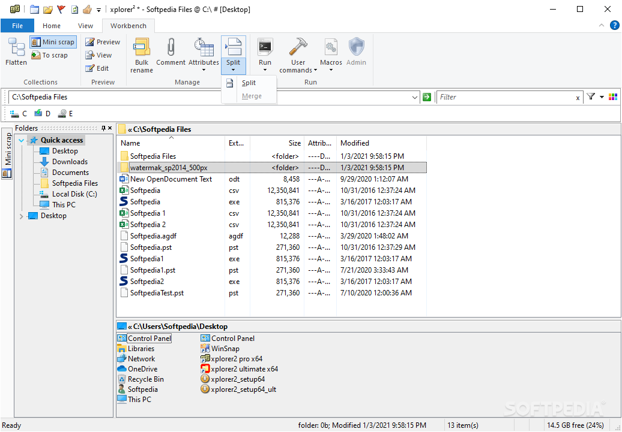
Task: Click the Flatten icon in Collections
Action: click(x=16, y=52)
